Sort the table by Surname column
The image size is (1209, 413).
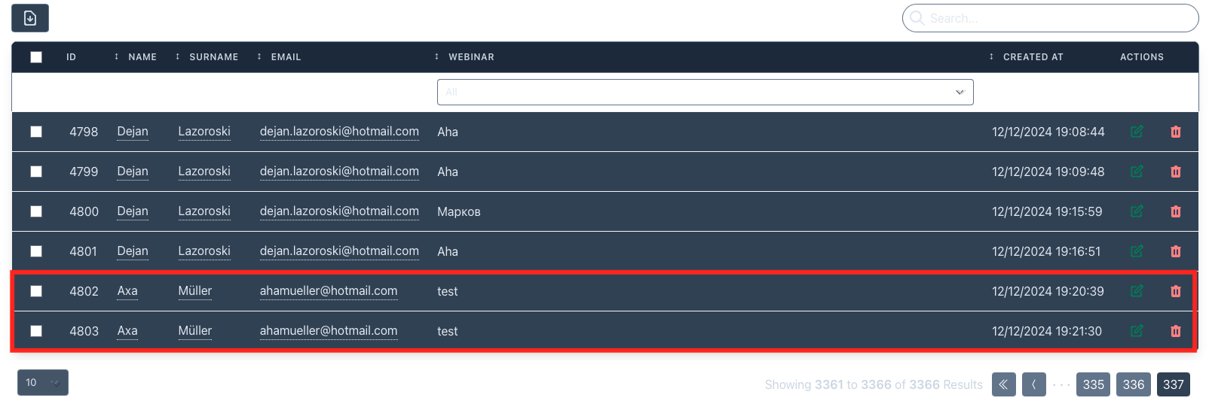[213, 57]
